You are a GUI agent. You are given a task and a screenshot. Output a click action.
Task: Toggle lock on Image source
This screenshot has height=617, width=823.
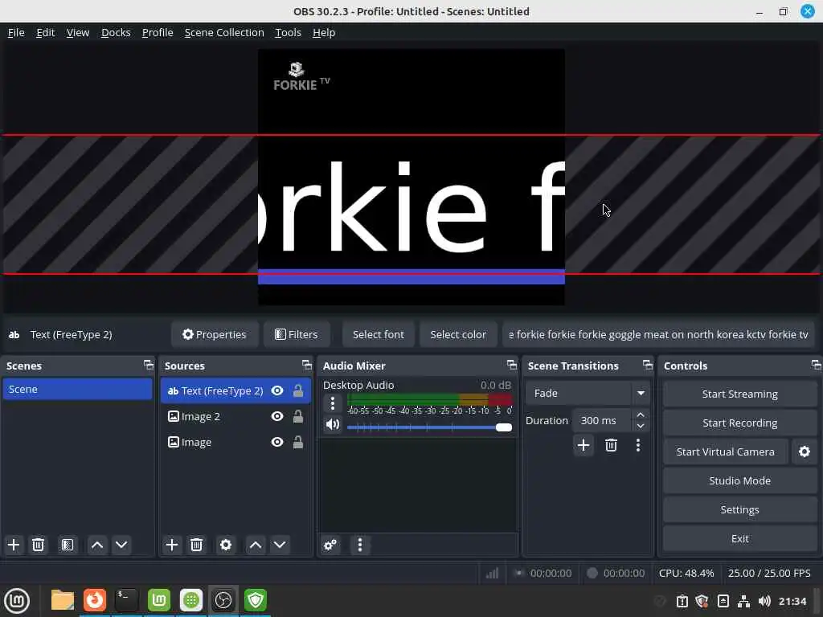(x=297, y=442)
